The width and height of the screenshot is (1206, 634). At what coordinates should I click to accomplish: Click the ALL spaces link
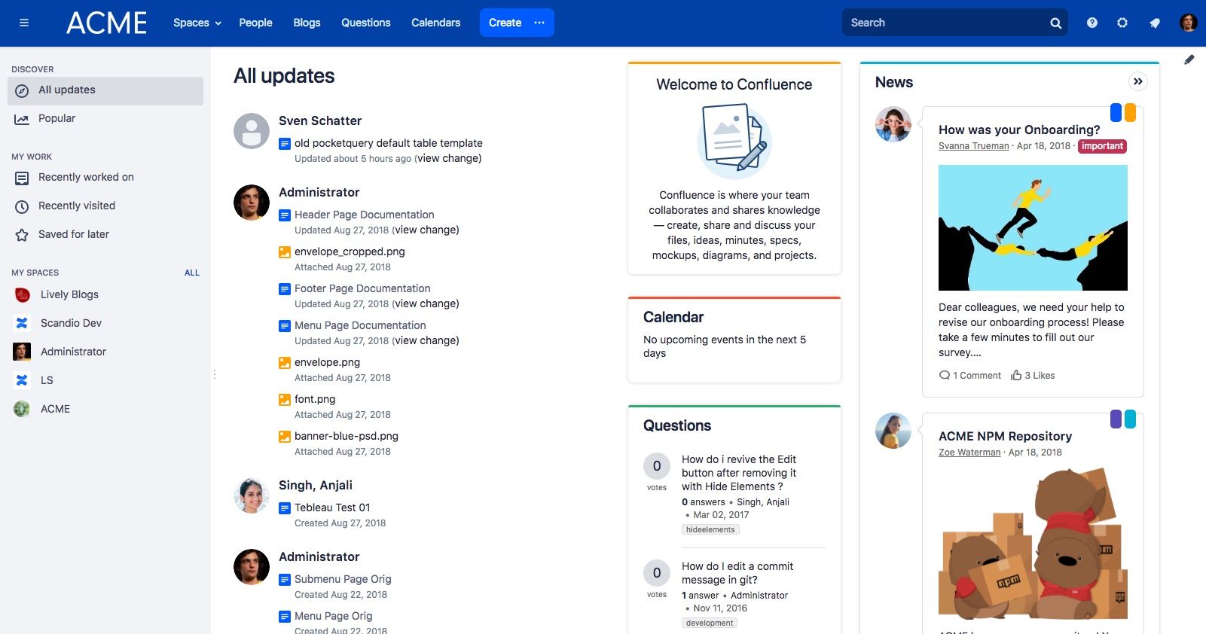pos(192,273)
